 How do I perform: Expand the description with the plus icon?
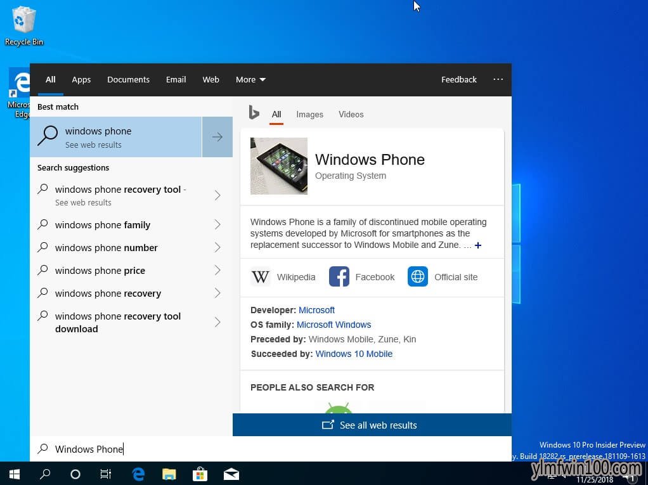477,245
